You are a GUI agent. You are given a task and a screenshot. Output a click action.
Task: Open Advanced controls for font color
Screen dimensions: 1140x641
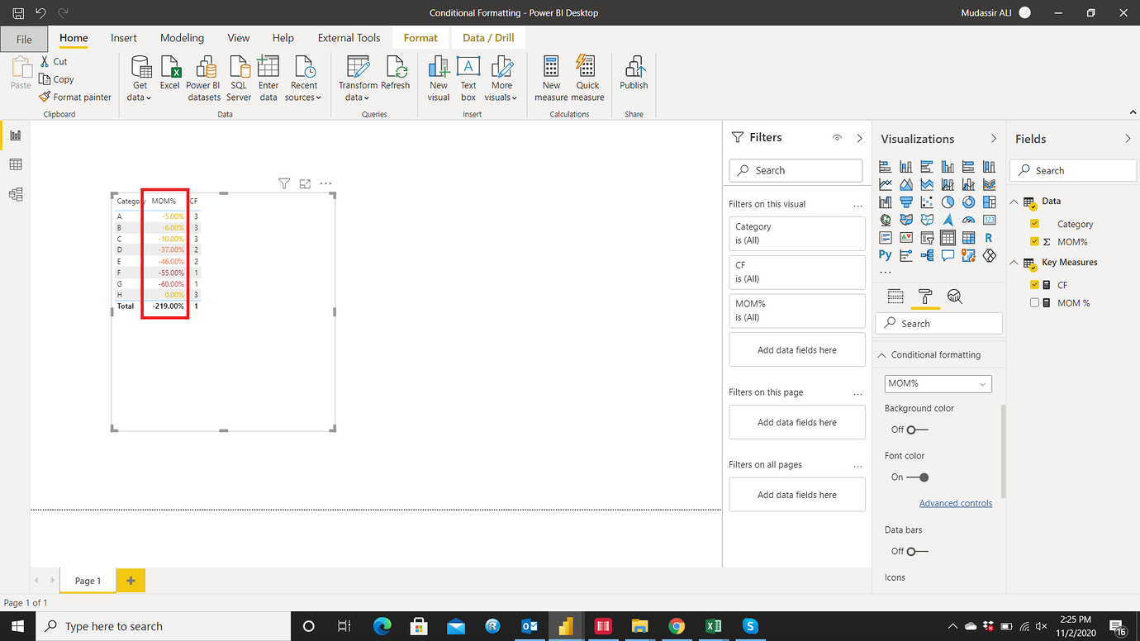click(x=956, y=502)
